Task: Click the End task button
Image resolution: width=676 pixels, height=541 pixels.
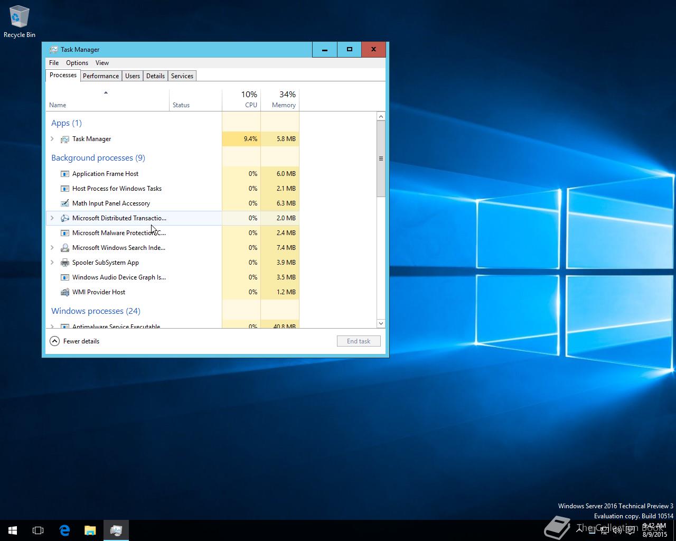Action: (x=359, y=341)
